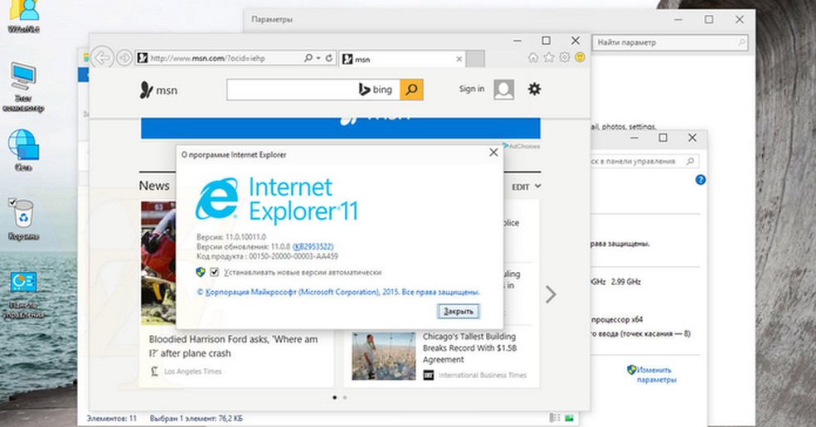Viewport: 816px width, 427px height.
Task: Click the msn user avatar icon
Action: pos(503,90)
